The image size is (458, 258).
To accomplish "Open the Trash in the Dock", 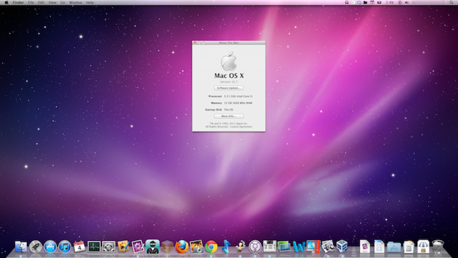I will tap(438, 247).
